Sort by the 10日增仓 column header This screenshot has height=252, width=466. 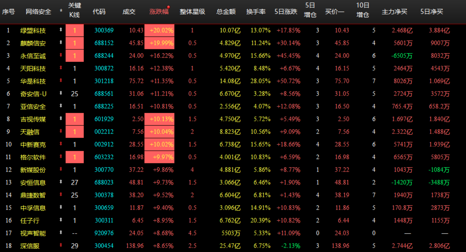tap(363, 10)
